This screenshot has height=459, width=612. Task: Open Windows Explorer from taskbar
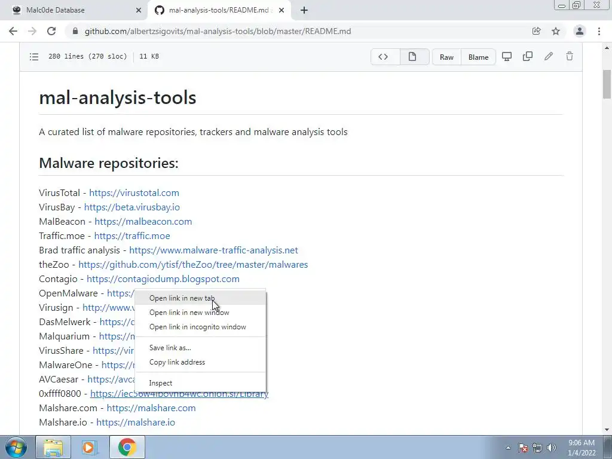[53, 447]
